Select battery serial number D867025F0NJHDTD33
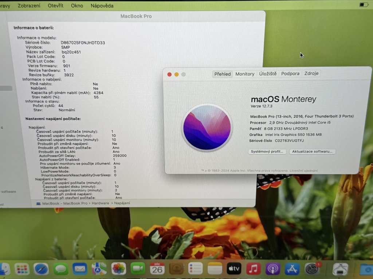 83,43
